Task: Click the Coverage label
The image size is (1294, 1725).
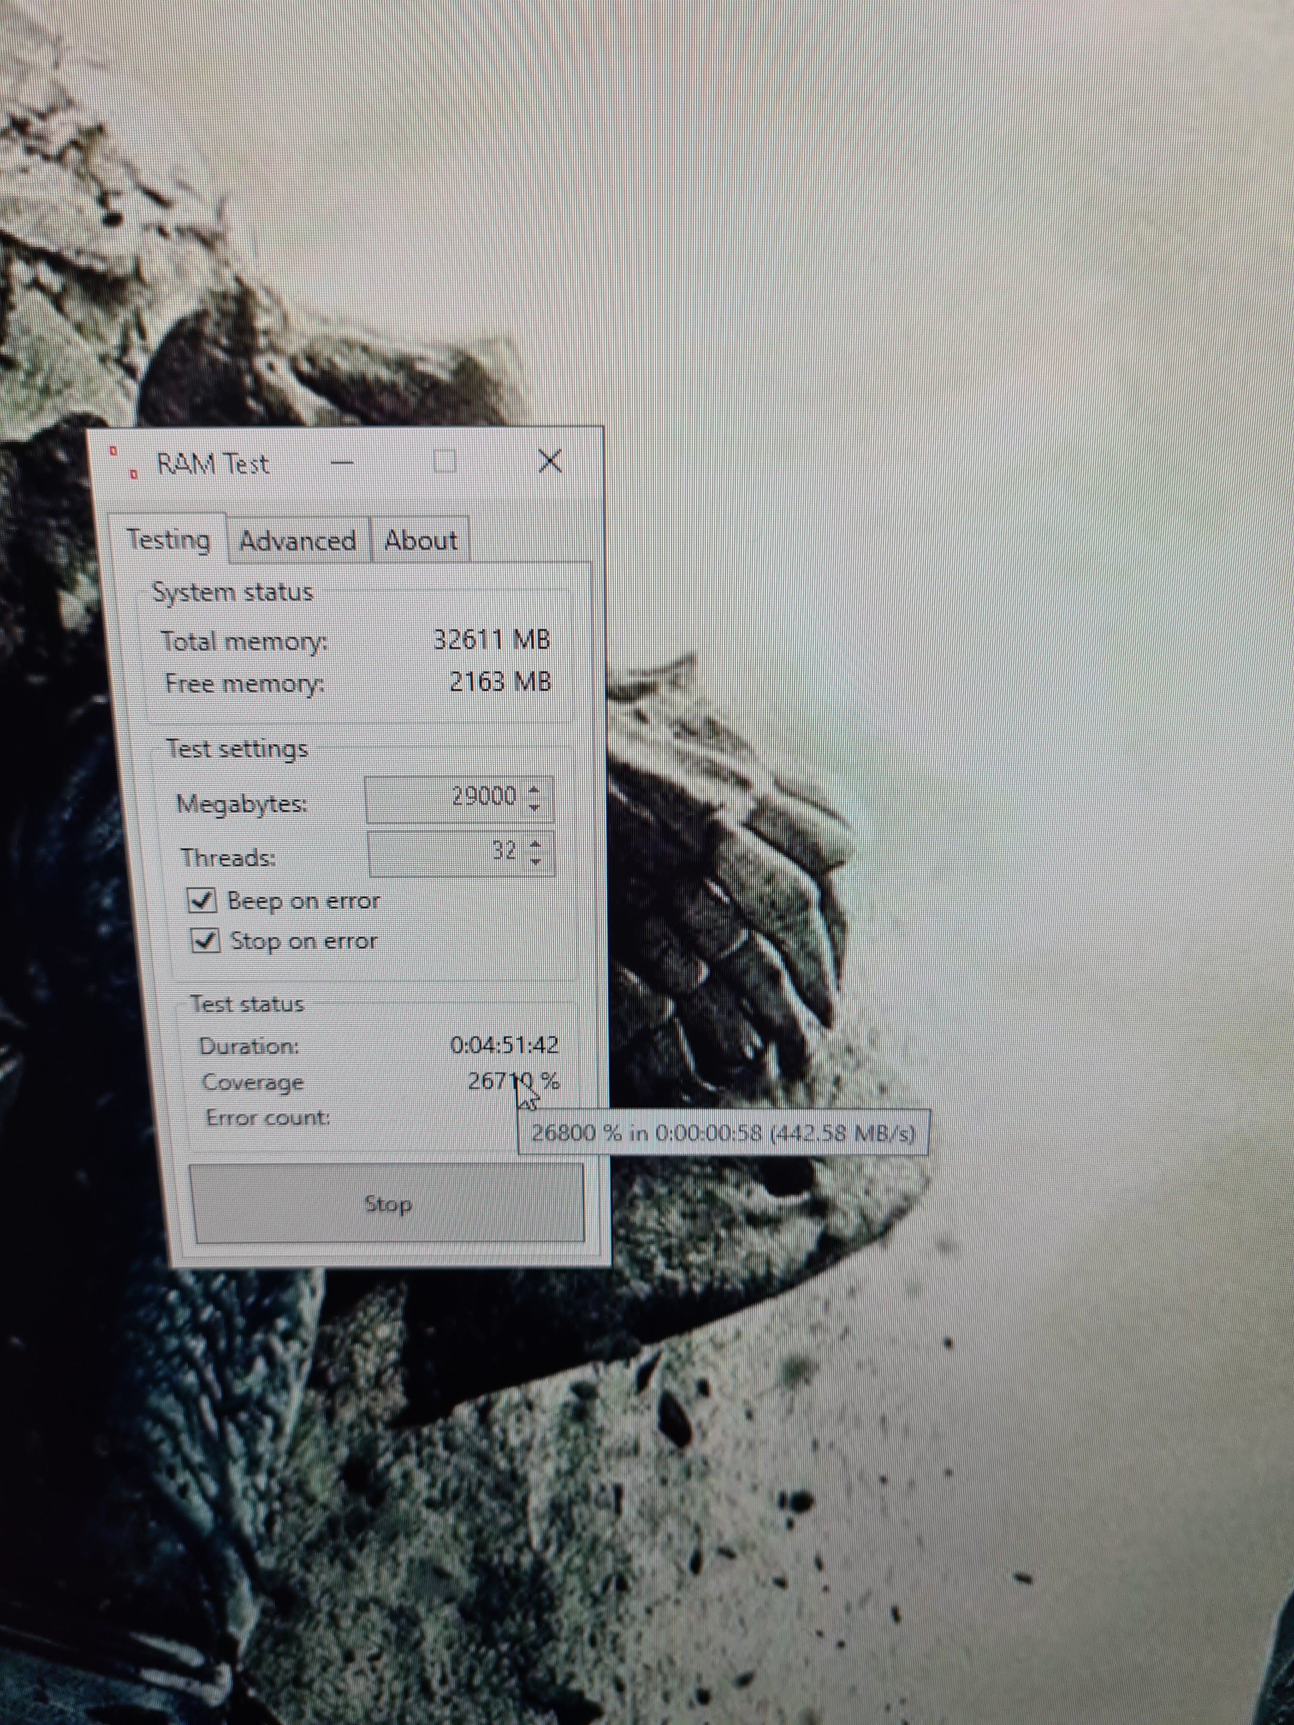Action: tap(253, 1082)
